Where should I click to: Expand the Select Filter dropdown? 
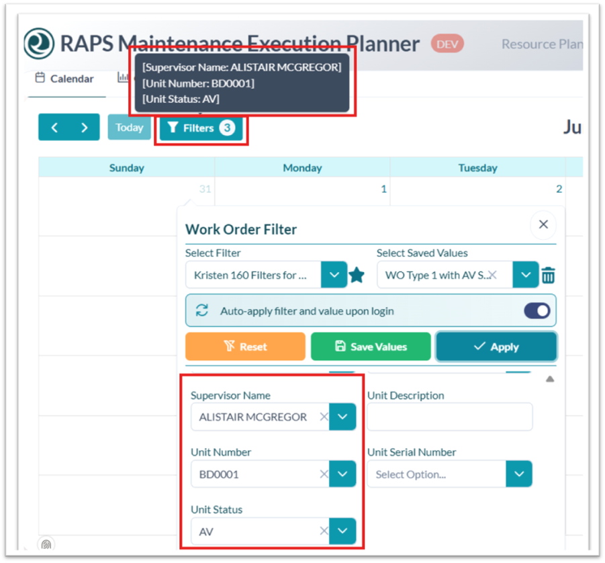(334, 275)
